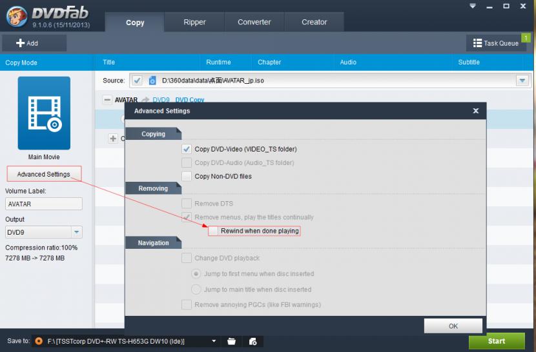Open the Source path dropdown arrow

(x=522, y=81)
